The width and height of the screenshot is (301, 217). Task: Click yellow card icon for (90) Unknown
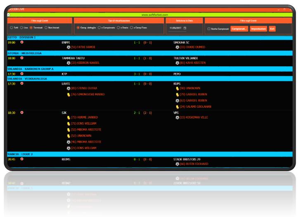tap(178, 88)
